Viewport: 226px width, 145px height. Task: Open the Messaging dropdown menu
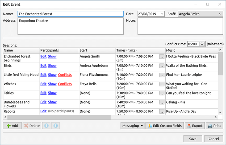[x=132, y=126]
